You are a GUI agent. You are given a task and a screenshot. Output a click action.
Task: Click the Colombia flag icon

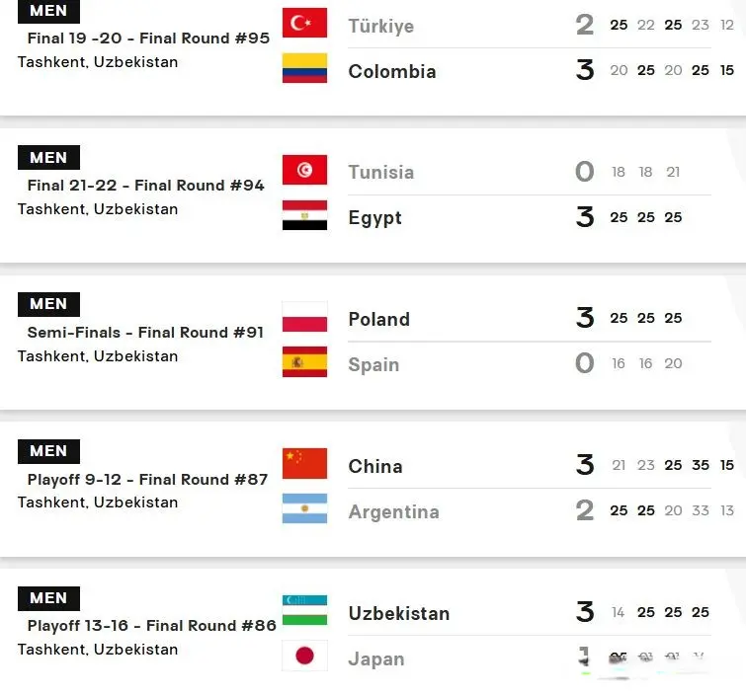pyautogui.click(x=304, y=68)
